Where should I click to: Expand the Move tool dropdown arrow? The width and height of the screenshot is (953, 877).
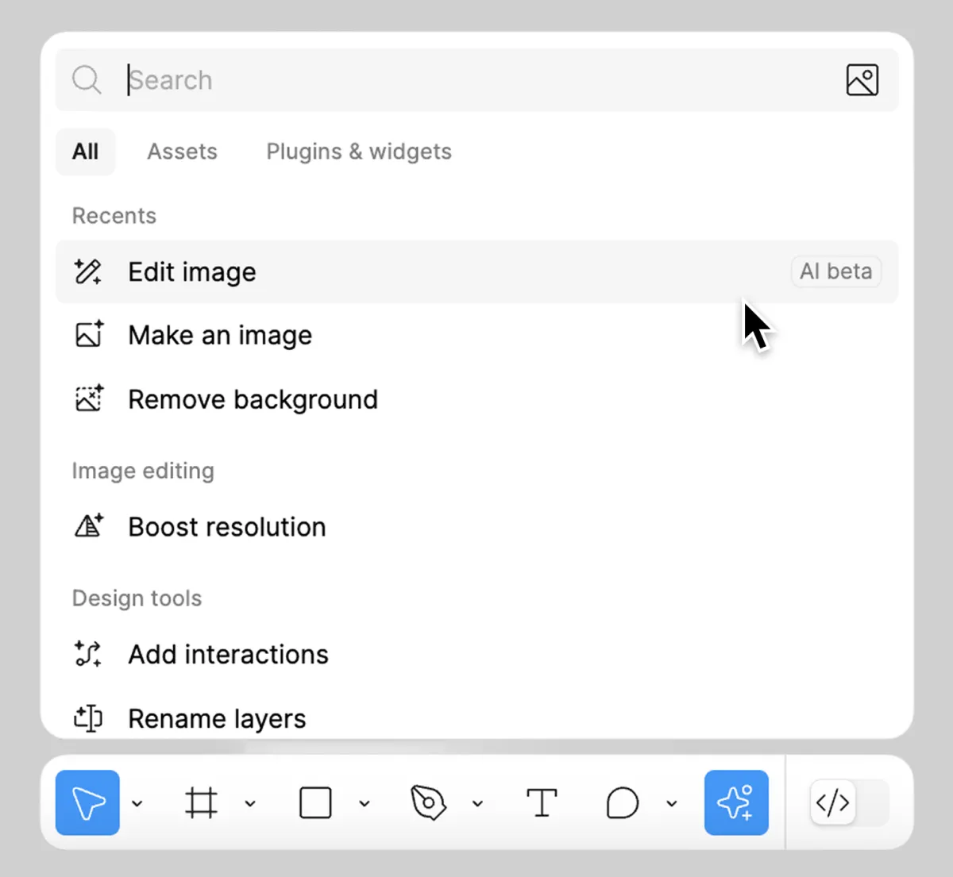pos(137,803)
